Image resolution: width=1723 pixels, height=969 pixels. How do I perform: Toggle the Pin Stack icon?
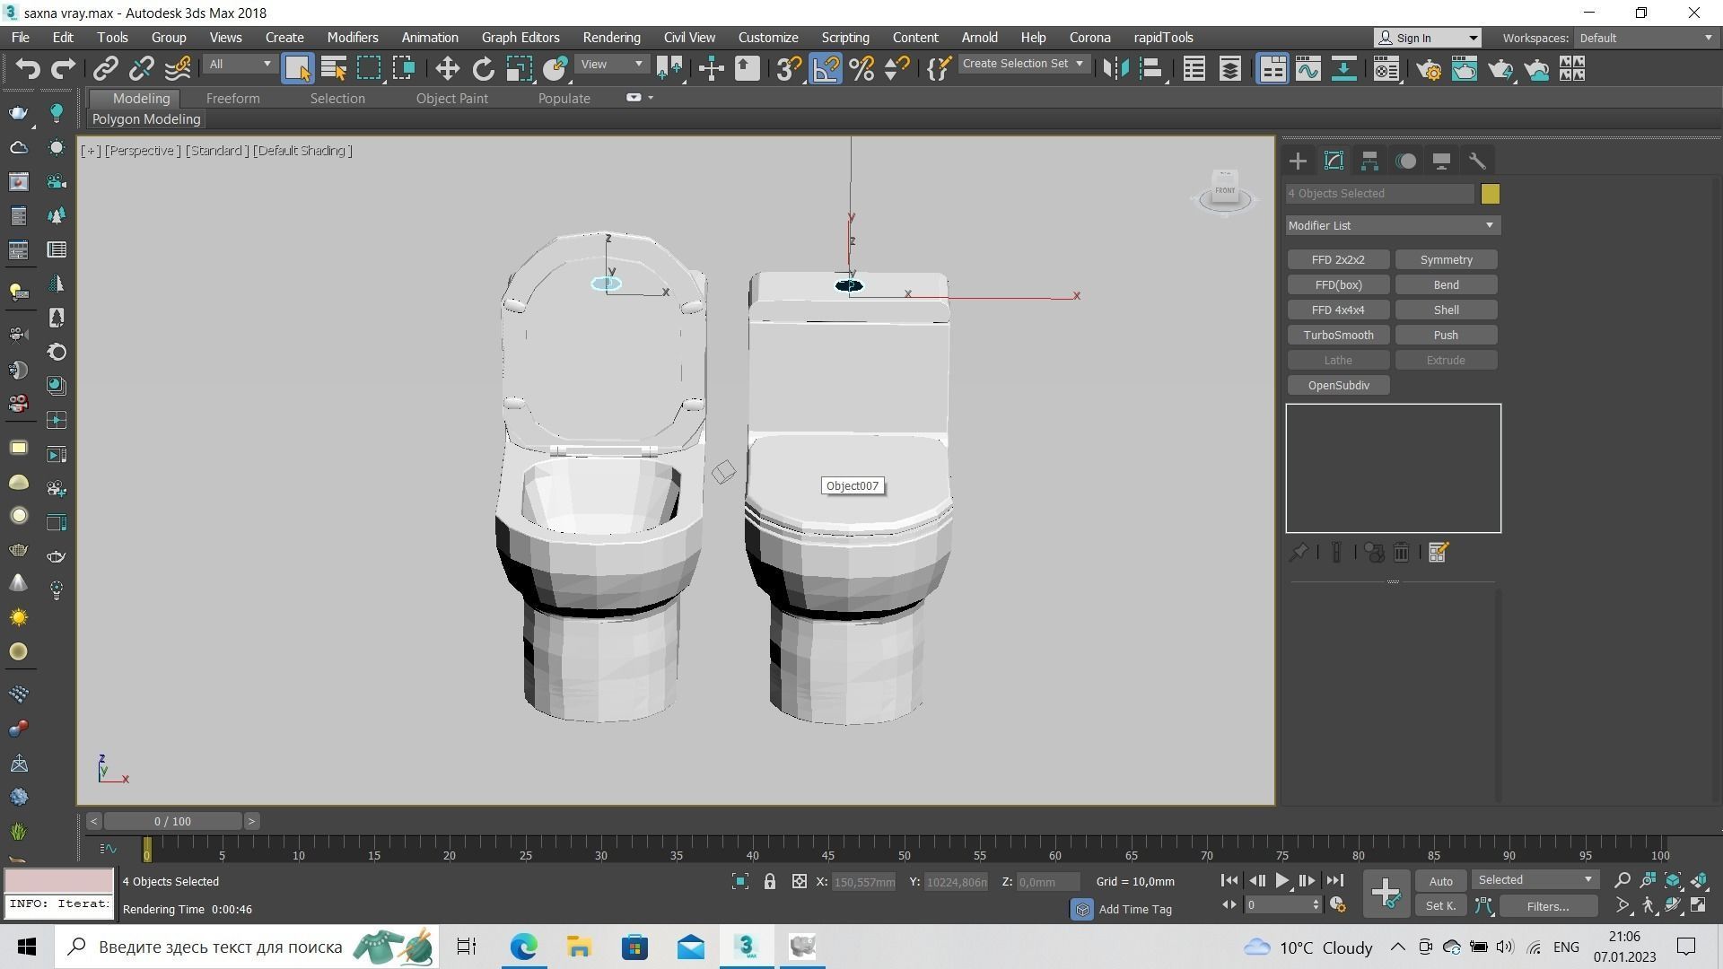point(1298,553)
